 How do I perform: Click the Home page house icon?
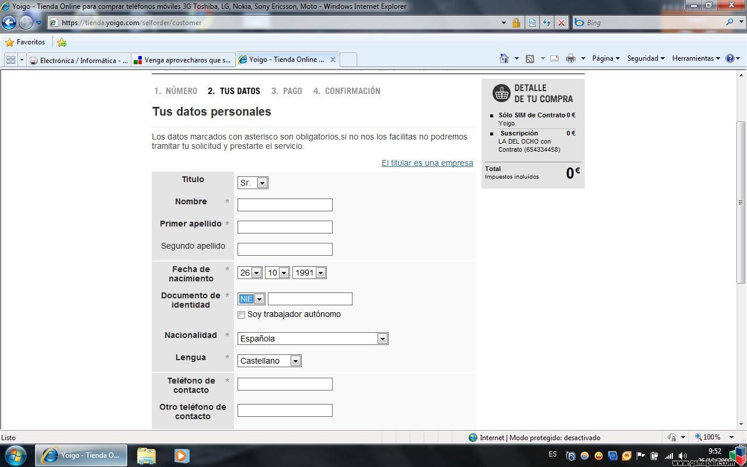(x=504, y=58)
